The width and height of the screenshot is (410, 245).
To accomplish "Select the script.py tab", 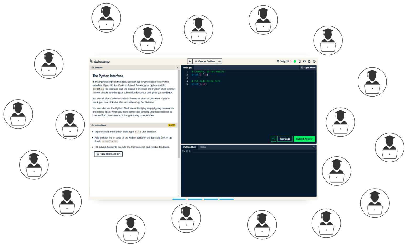I will [x=187, y=67].
